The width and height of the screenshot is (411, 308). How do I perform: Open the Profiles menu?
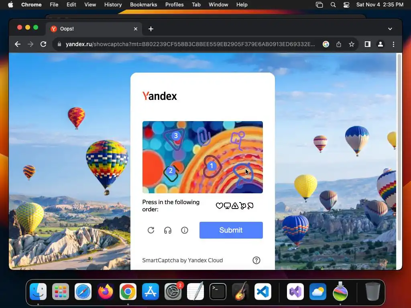174,5
